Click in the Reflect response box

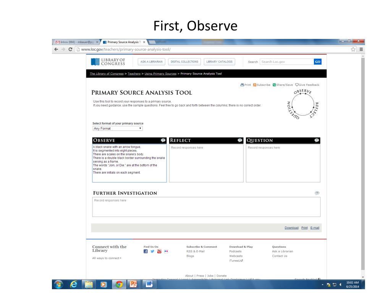(206, 163)
